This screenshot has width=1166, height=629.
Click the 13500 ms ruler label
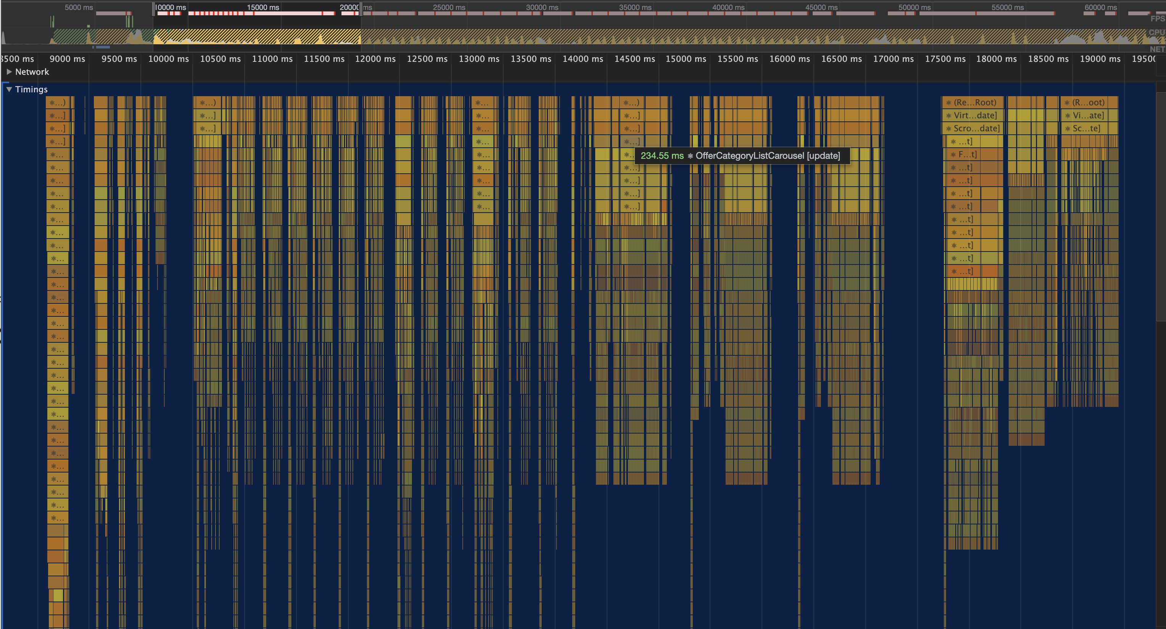[x=531, y=59]
